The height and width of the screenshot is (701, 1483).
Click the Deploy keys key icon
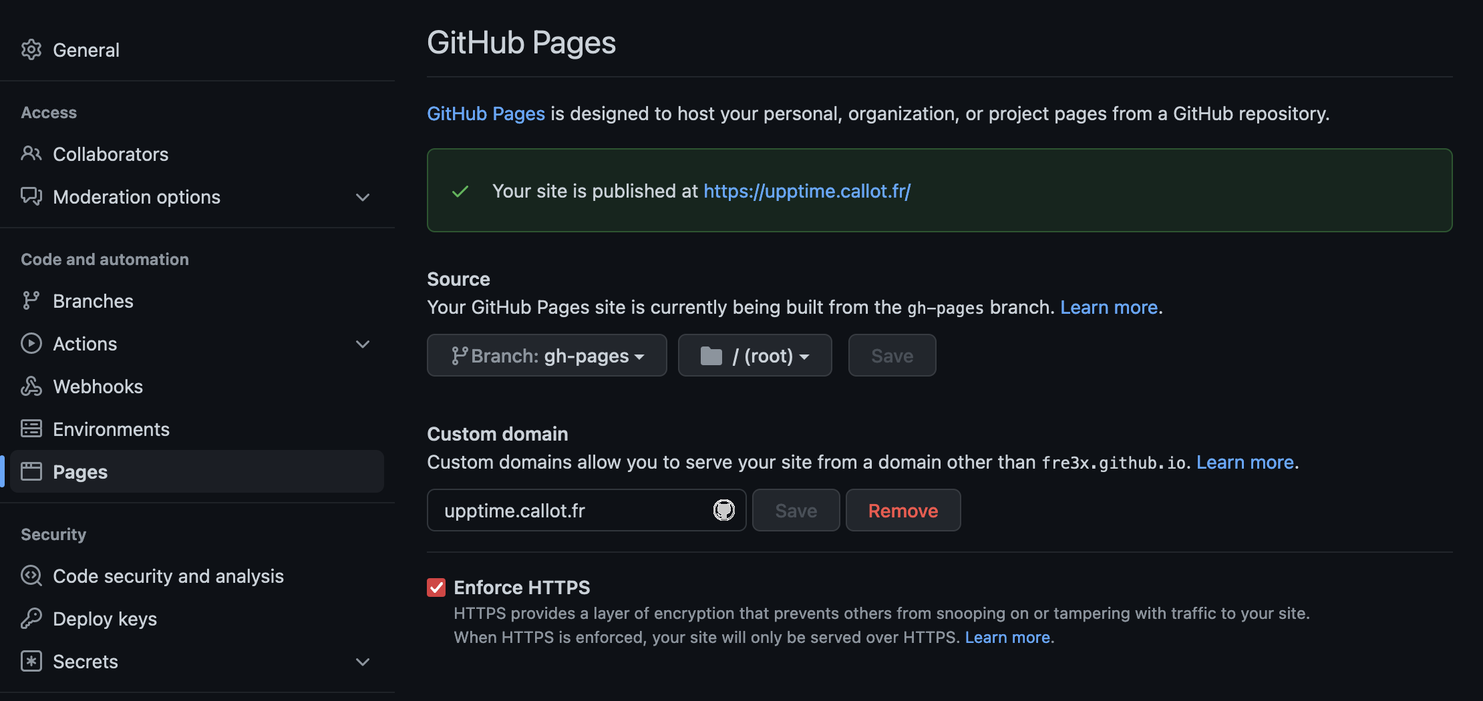(31, 619)
